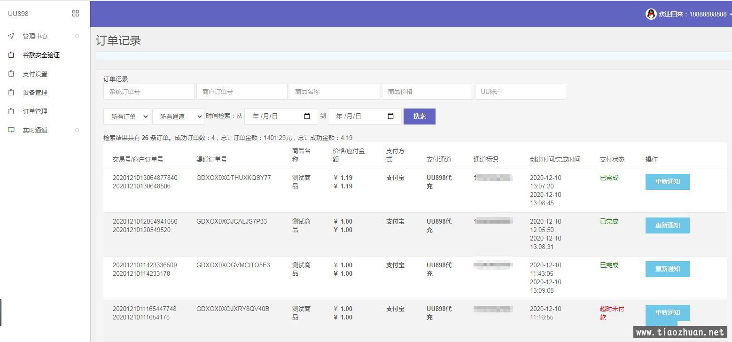The width and height of the screenshot is (732, 342).
Task: Expand the 管理中心 circle indicator
Action: click(77, 36)
